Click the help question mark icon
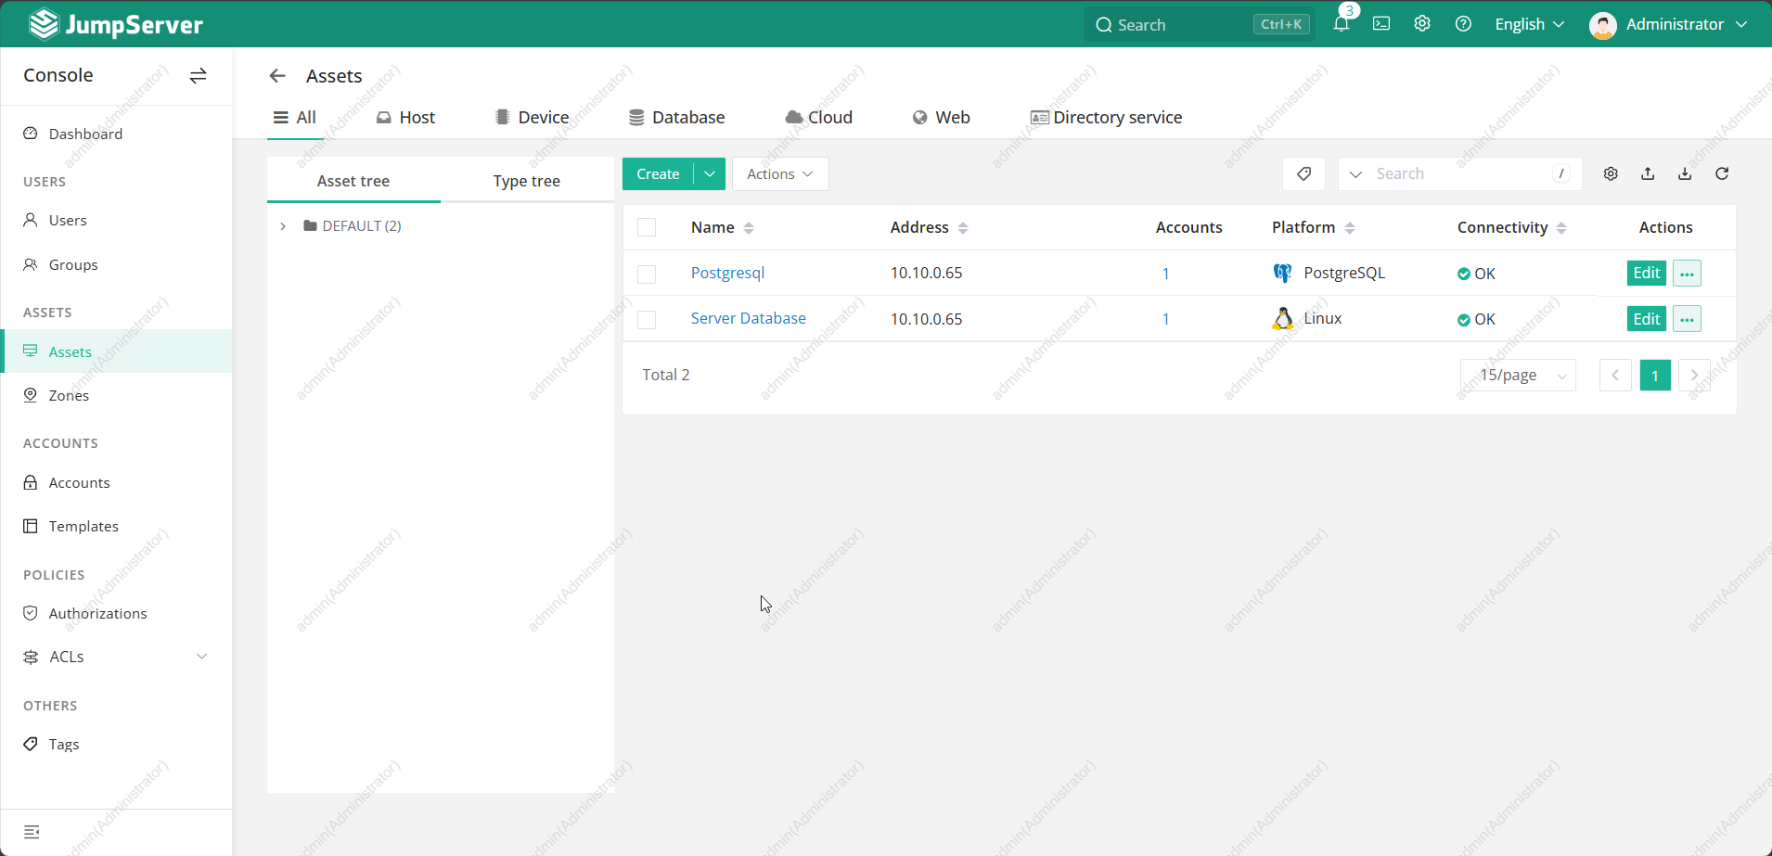 click(1463, 24)
